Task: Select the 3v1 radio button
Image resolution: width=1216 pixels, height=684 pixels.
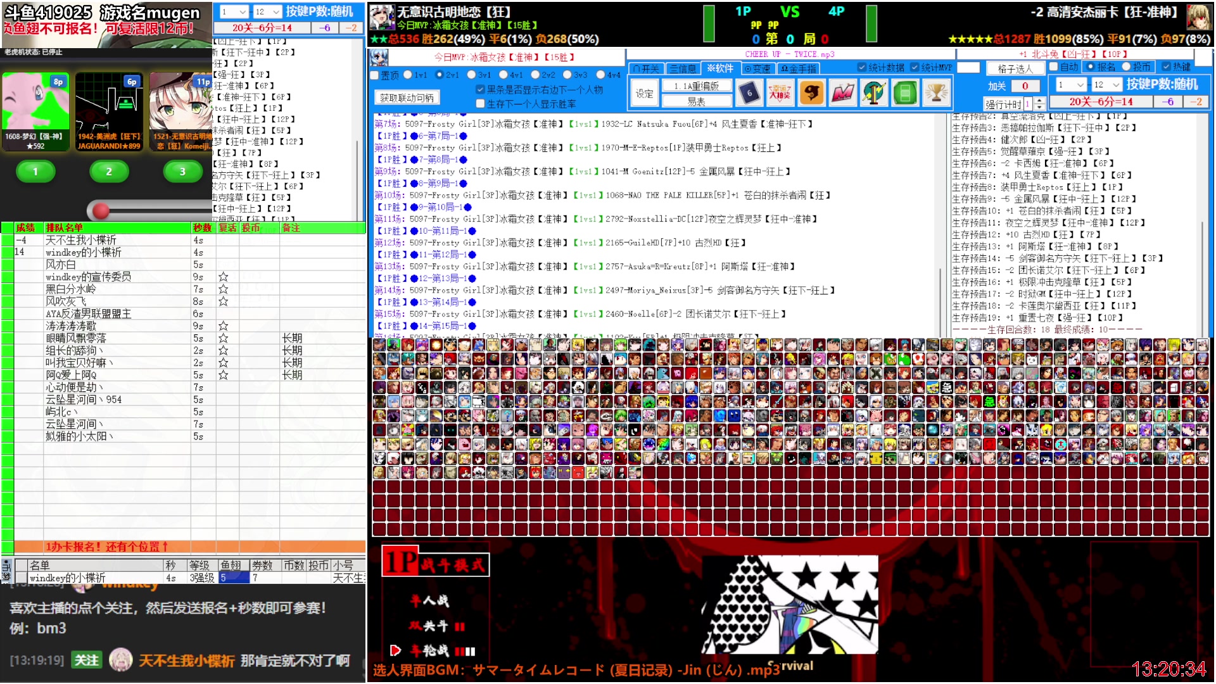Action: 471,75
